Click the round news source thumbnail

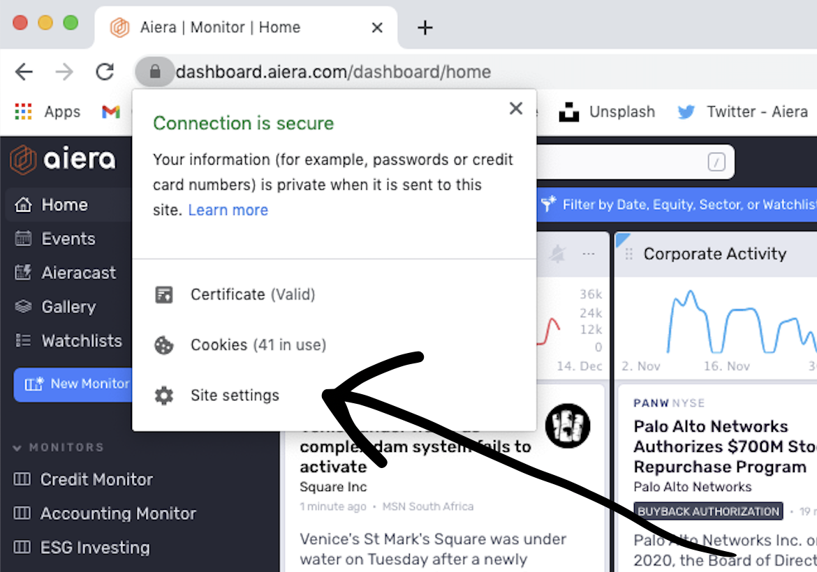coord(568,426)
